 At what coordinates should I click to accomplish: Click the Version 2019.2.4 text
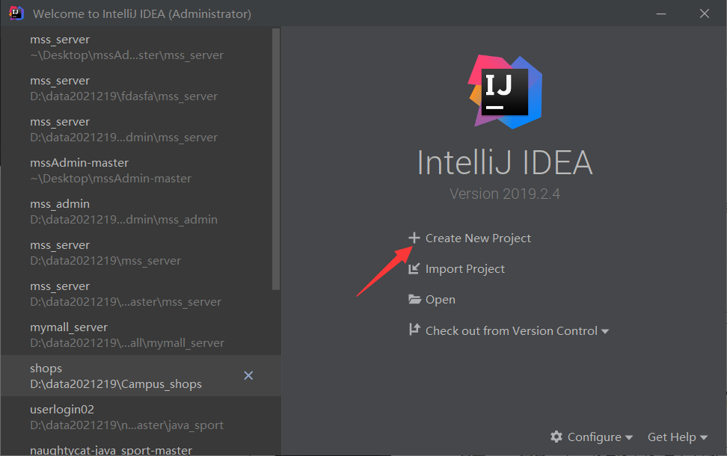click(x=505, y=194)
